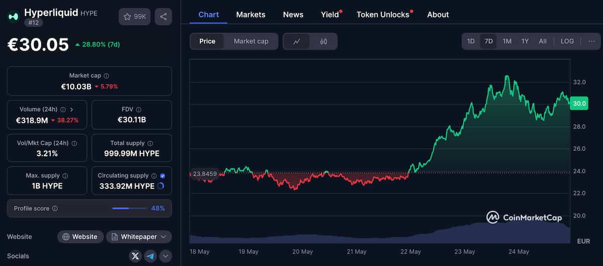This screenshot has height=266, width=603.
Task: Click the 23.8459 baseline price label
Action: point(204,174)
